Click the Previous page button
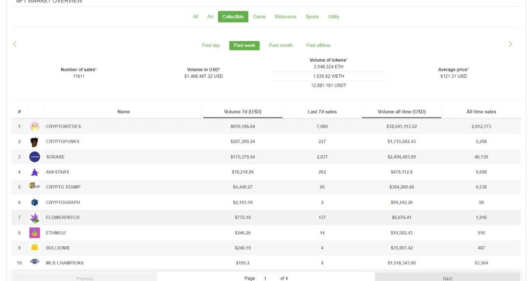 [x=85, y=278]
